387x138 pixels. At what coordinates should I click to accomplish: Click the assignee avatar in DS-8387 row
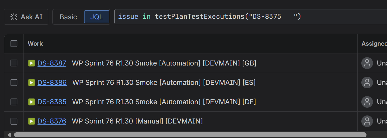pos(367,63)
